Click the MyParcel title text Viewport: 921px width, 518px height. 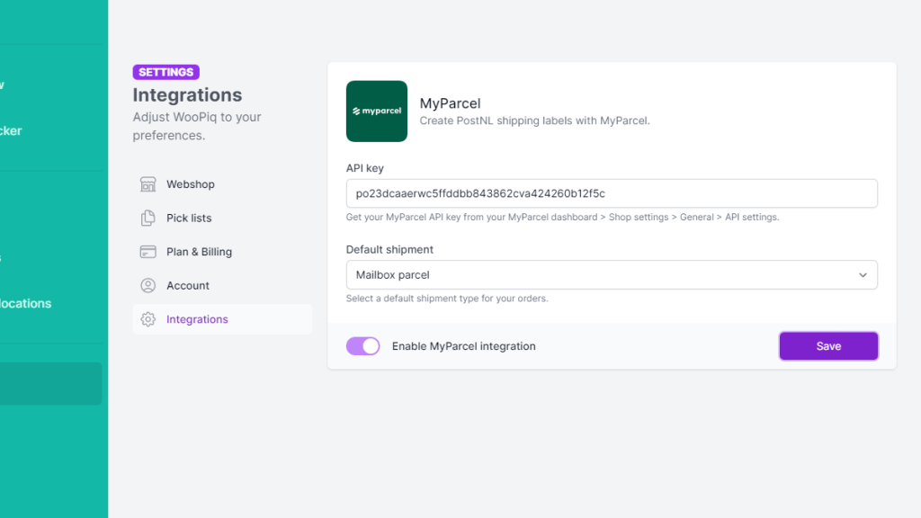coord(450,103)
